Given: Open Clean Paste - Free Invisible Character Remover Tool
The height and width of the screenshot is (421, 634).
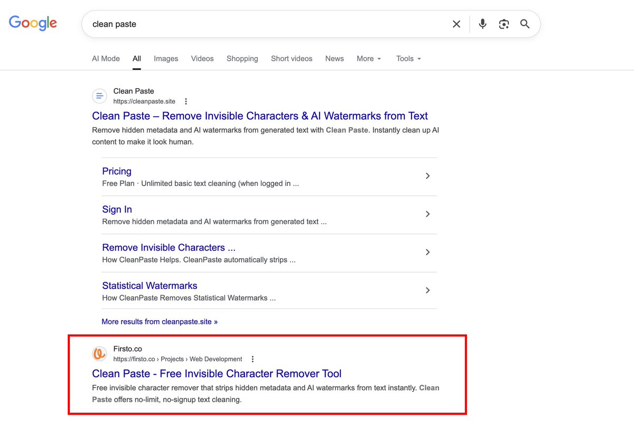Looking at the screenshot, I should (217, 374).
